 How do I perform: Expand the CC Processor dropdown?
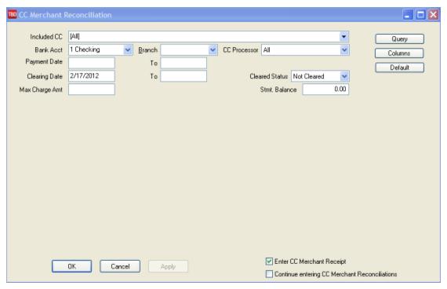(x=344, y=50)
